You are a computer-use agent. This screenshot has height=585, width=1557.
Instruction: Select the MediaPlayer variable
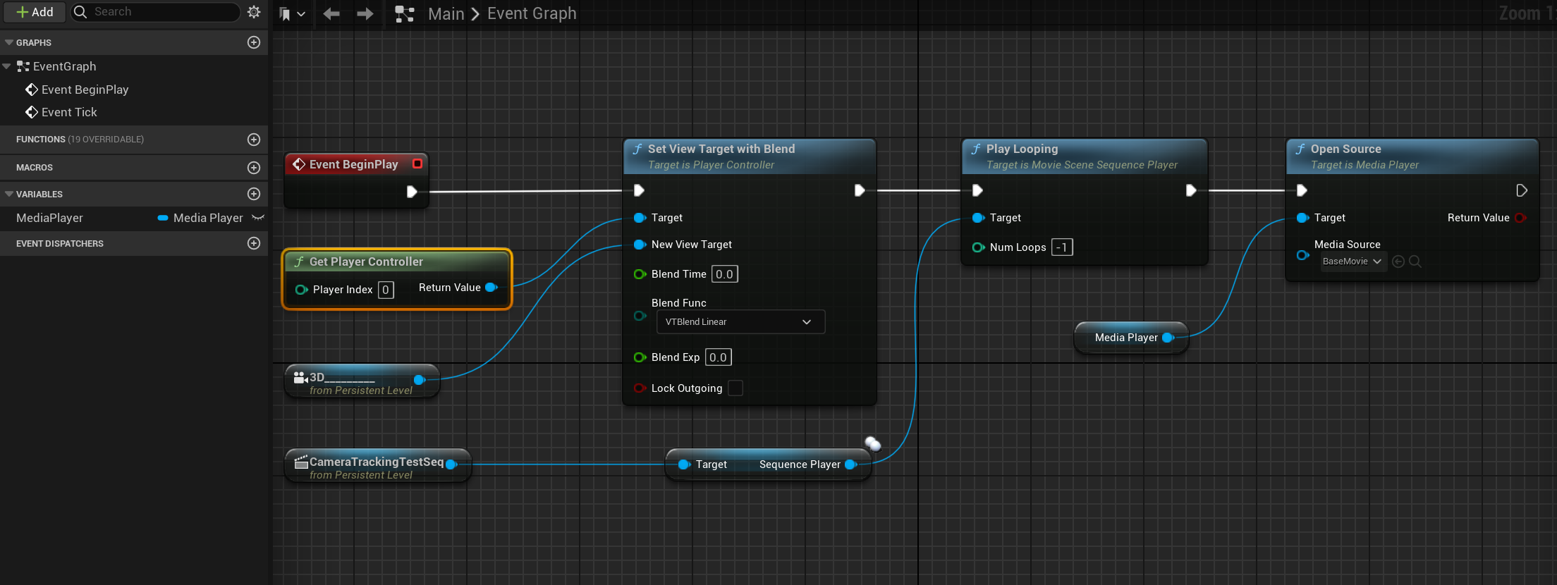point(49,218)
